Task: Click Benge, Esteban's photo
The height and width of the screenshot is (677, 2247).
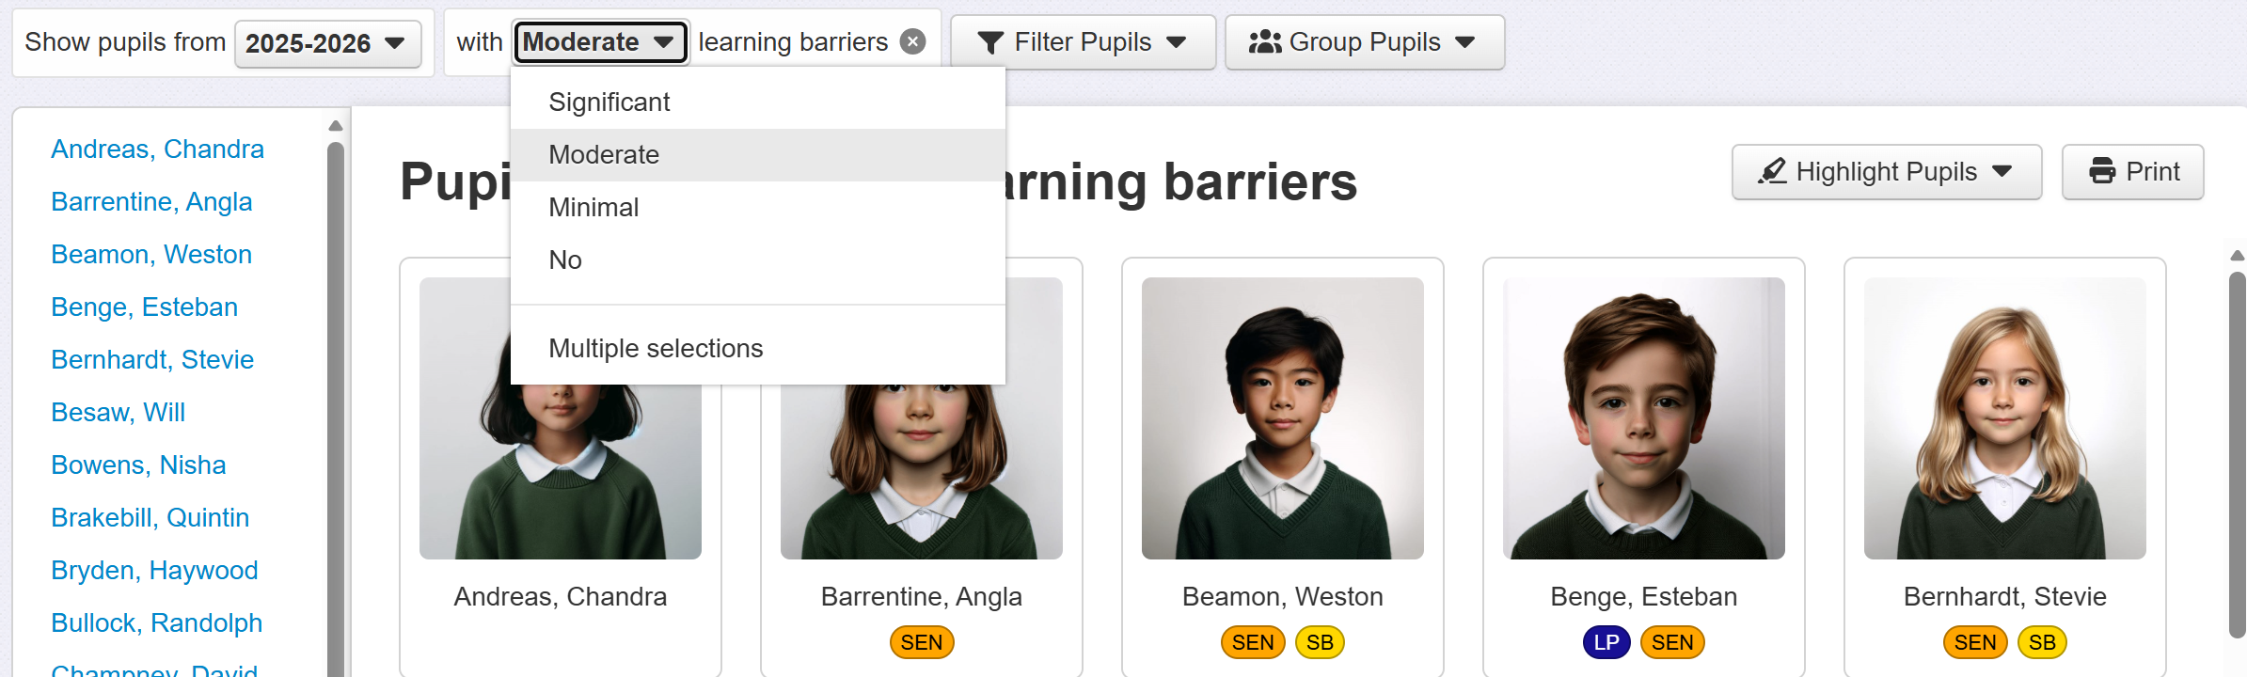Action: (1644, 418)
